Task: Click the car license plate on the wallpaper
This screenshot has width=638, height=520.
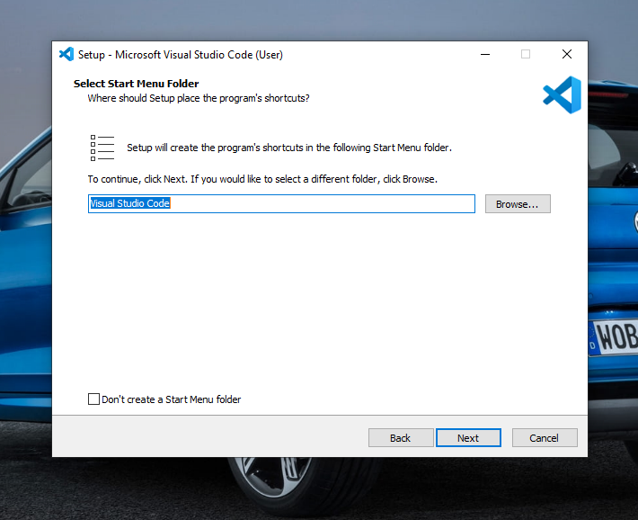Action: coord(615,338)
